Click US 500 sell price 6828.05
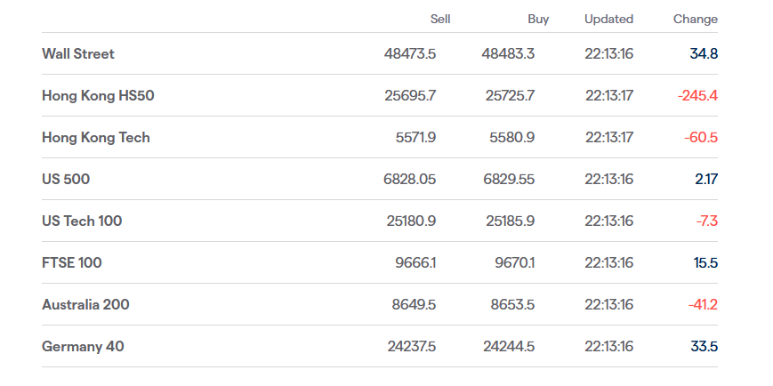Image resolution: width=773 pixels, height=386 pixels. point(409,180)
